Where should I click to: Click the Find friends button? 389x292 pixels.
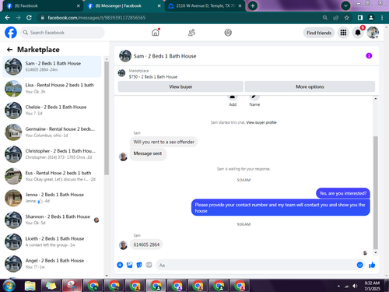(319, 33)
